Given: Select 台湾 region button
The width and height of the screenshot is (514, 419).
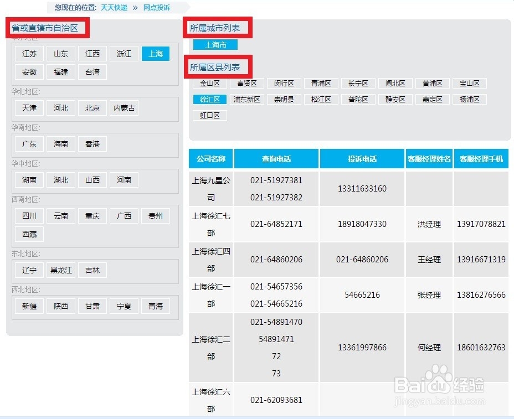Looking at the screenshot, I should (92, 72).
